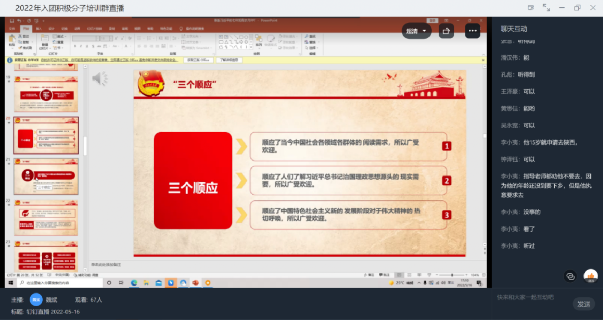Switch to Normal view in the status bar
Image resolution: width=603 pixels, height=320 pixels.
399,275
